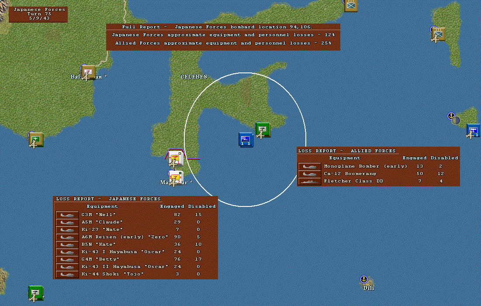Select the upper Japanese unit north of Makassar
The height and width of the screenshot is (306, 481).
[176, 158]
